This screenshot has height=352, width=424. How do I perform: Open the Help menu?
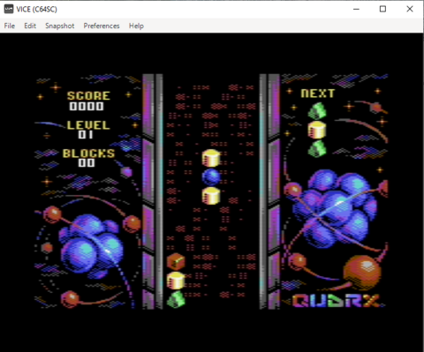pos(136,26)
